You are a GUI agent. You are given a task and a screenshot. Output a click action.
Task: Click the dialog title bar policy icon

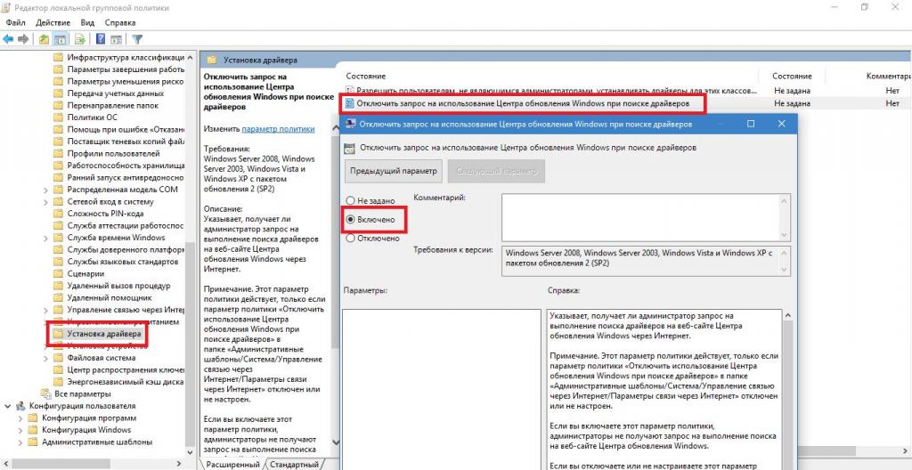351,124
